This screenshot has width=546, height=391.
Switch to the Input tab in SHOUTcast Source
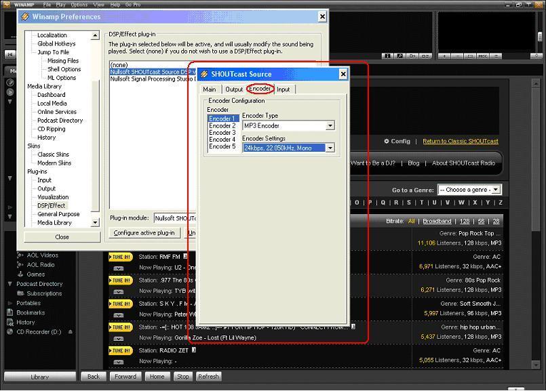coord(283,89)
